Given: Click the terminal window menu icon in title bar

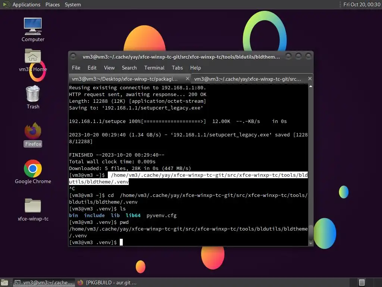Looking at the screenshot, I should [x=73, y=57].
